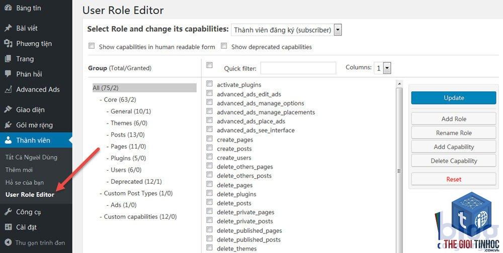Open Hồ sơ của bạn link
The height and width of the screenshot is (253, 503).
coord(25,183)
